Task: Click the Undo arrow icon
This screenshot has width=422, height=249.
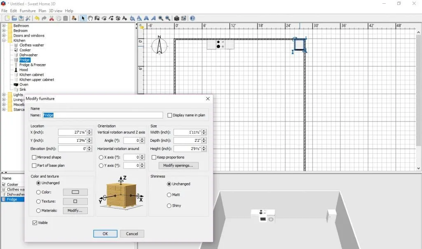Action: (x=37, y=18)
